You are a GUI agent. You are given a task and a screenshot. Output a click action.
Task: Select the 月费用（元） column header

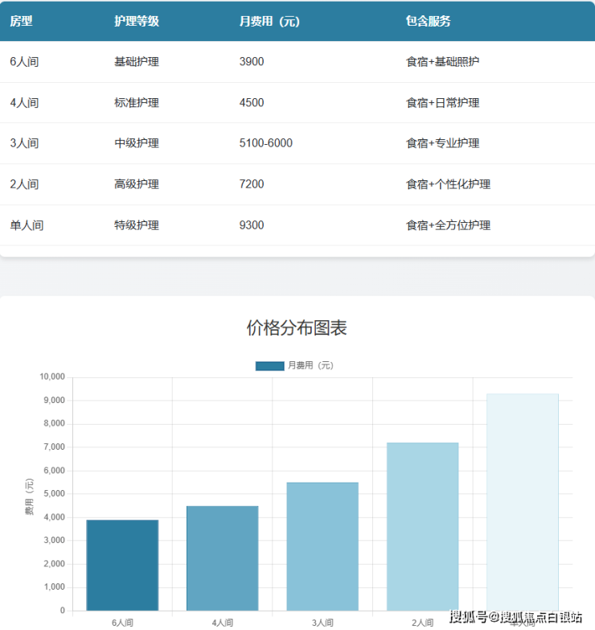pos(269,22)
